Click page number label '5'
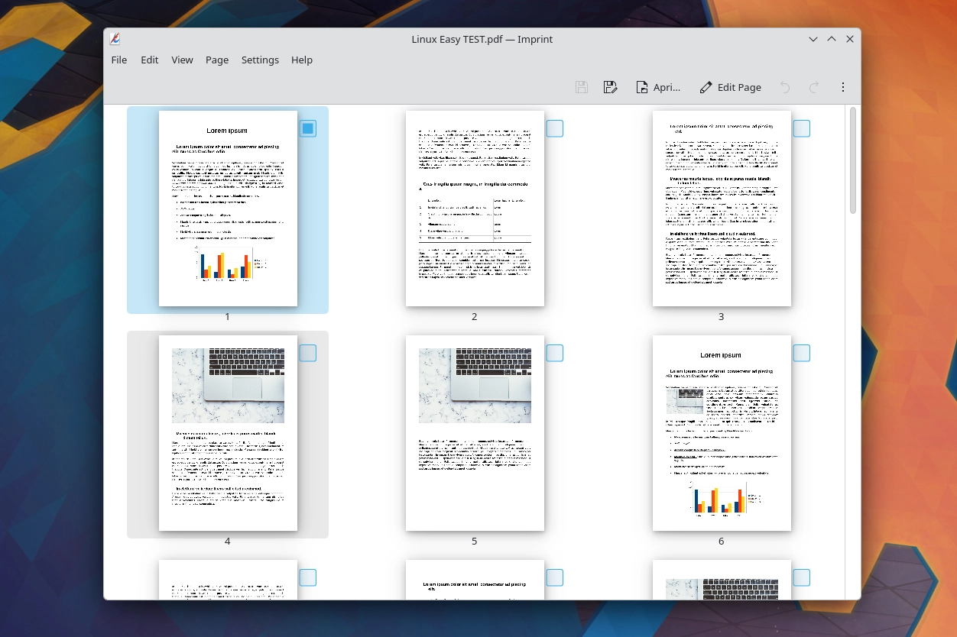The image size is (957, 637). click(475, 541)
